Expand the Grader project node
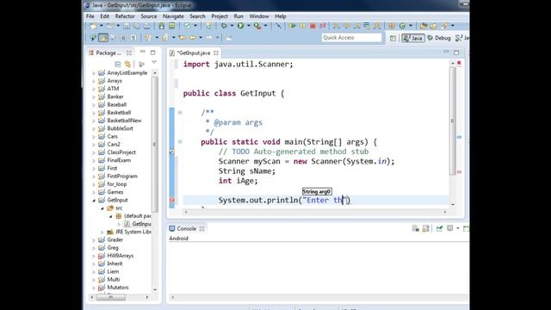551x310 pixels. pos(94,240)
